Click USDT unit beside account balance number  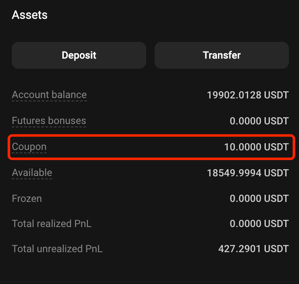(276, 96)
